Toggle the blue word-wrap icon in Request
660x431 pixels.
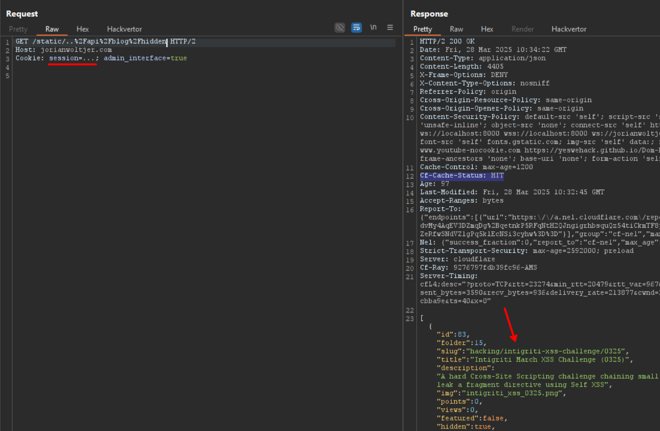tap(357, 28)
